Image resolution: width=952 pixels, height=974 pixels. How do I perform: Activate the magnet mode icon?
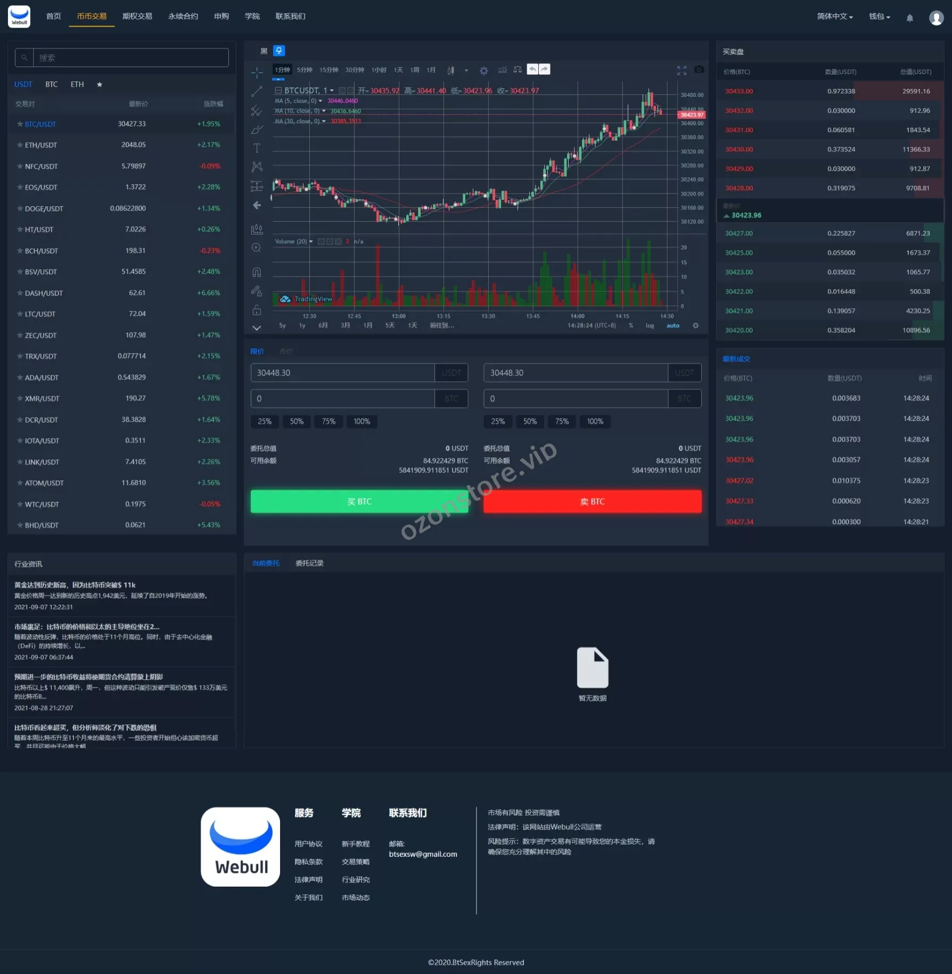pyautogui.click(x=257, y=272)
